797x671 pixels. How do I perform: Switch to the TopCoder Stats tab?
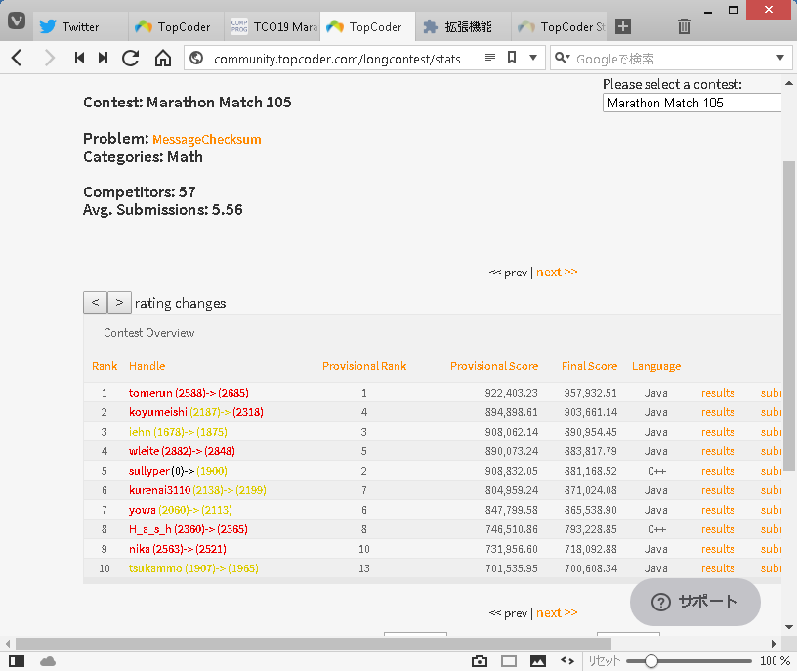click(x=559, y=27)
